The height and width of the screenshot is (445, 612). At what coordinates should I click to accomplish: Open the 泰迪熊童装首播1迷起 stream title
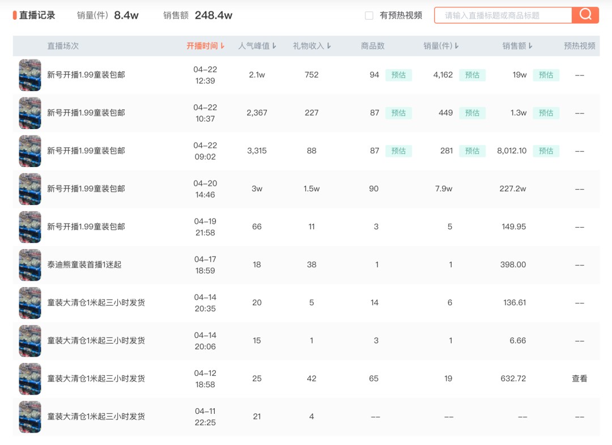[x=84, y=264]
